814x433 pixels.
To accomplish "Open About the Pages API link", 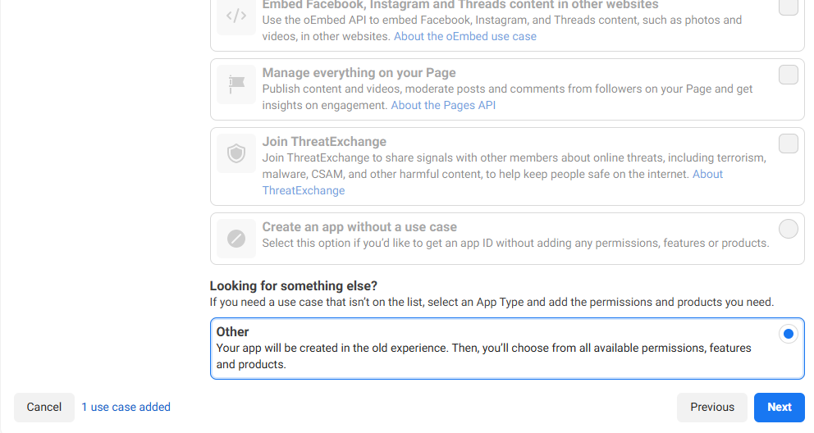I will [443, 105].
